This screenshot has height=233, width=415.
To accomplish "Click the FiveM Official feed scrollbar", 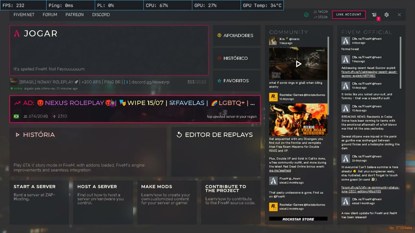I will coord(400,62).
